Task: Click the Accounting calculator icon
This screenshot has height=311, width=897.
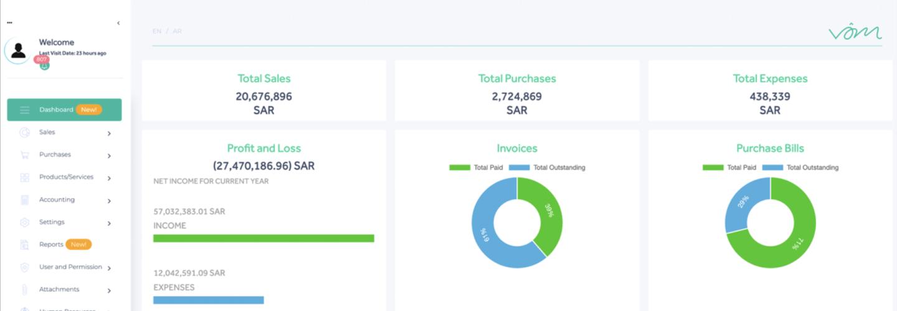Action: pyautogui.click(x=25, y=200)
